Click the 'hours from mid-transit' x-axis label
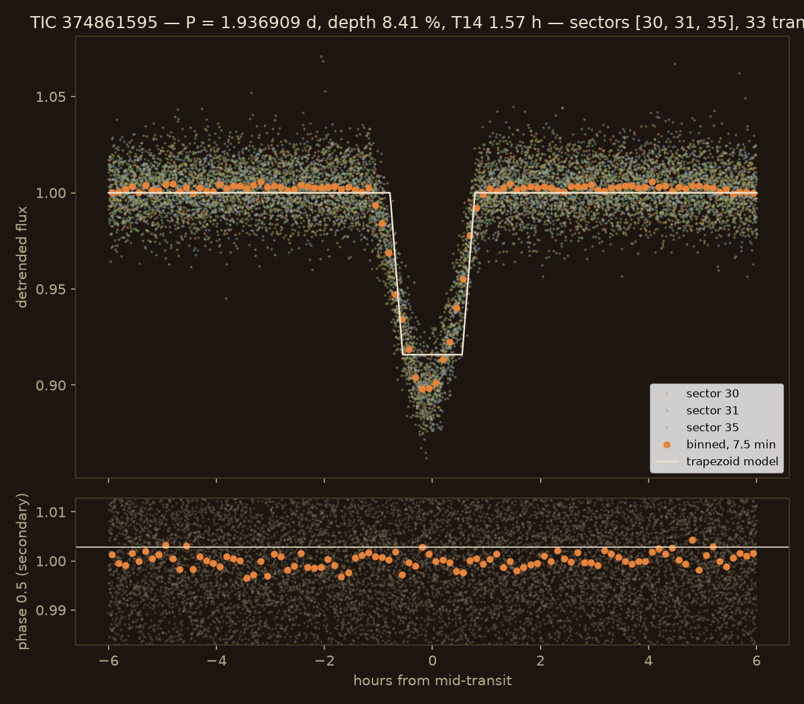The height and width of the screenshot is (704, 804). coord(432,681)
